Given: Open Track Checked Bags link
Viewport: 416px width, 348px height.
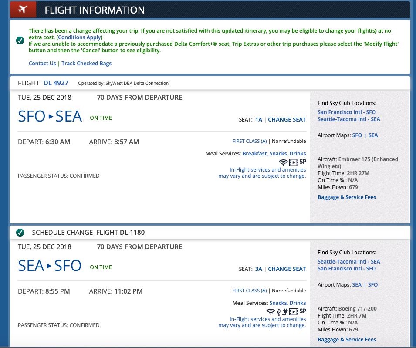Looking at the screenshot, I should pyautogui.click(x=87, y=64).
